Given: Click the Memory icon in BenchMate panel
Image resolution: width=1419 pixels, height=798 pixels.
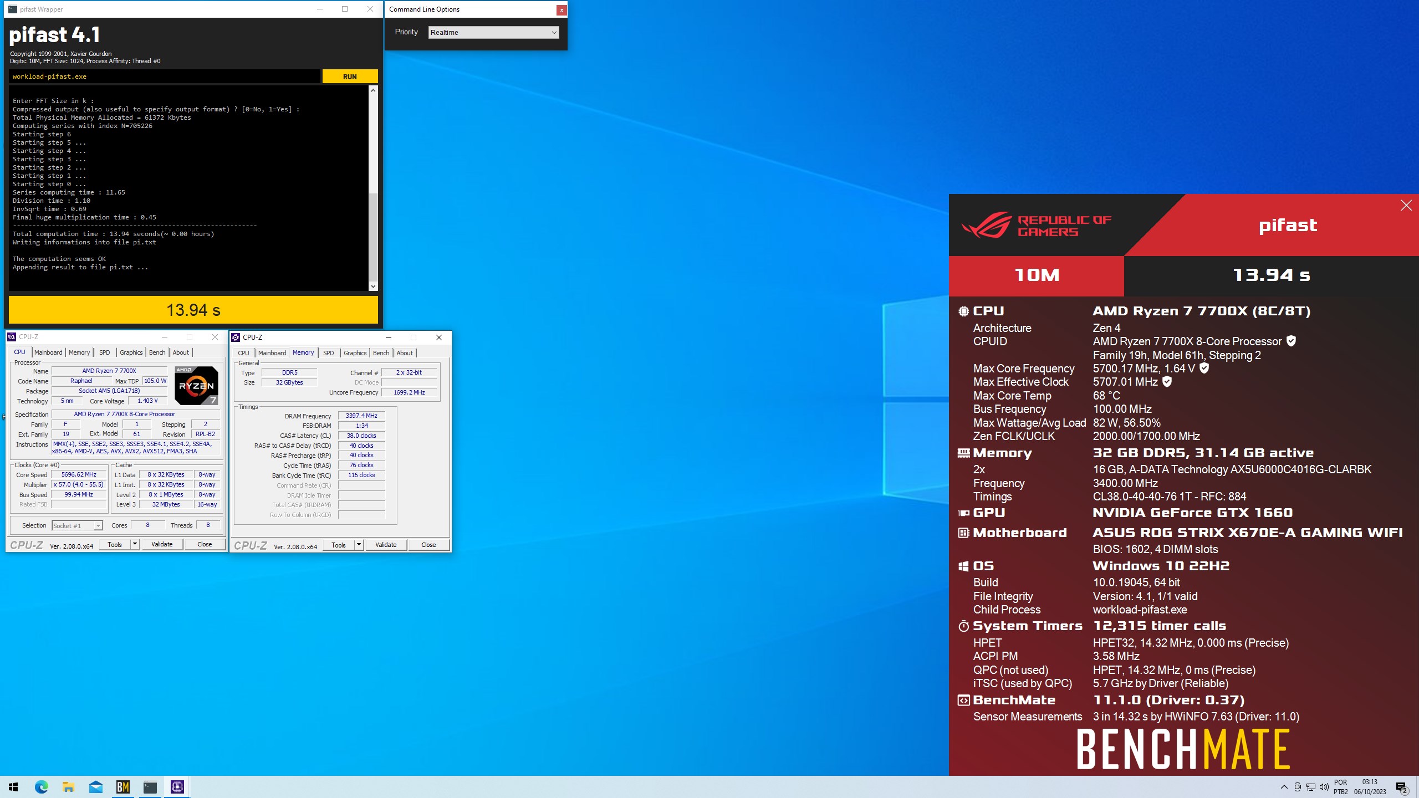Looking at the screenshot, I should tap(964, 453).
